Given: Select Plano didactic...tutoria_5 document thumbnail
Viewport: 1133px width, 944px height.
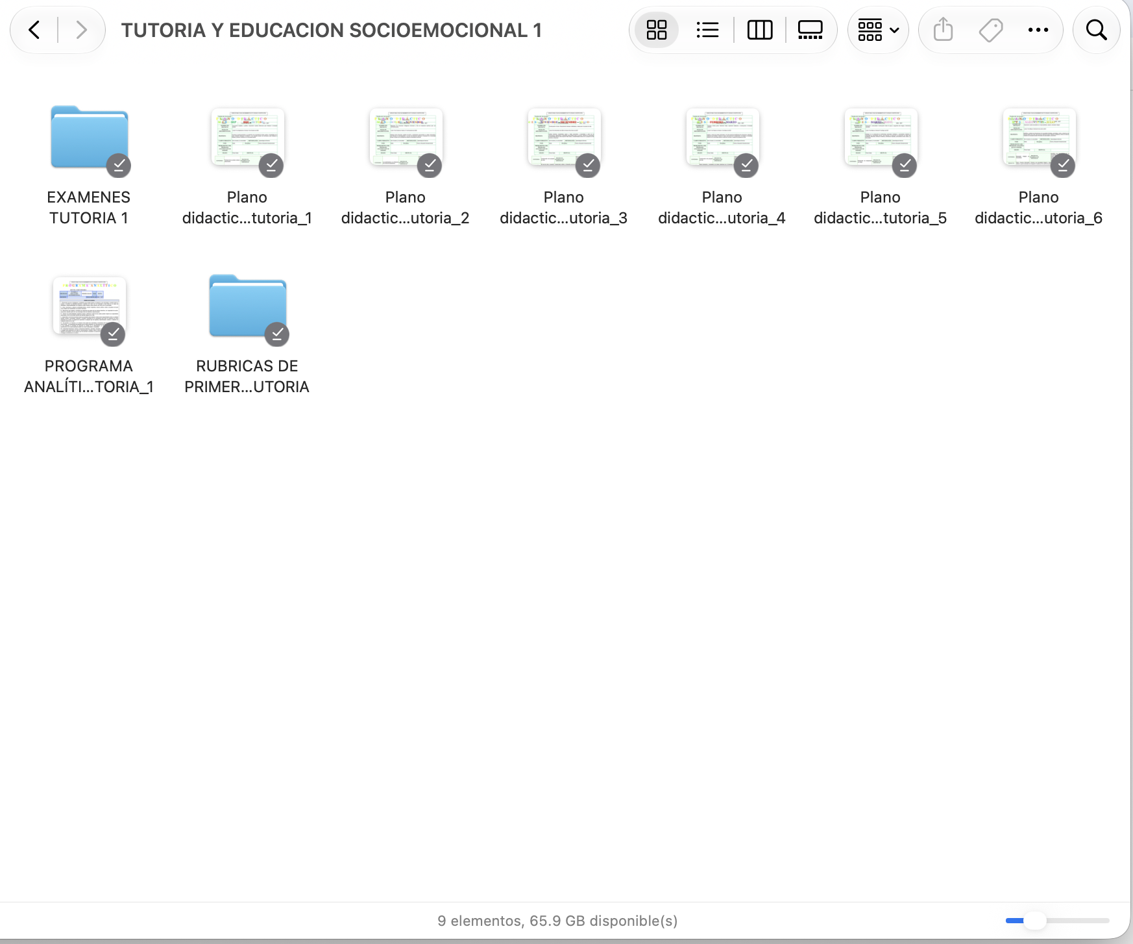Looking at the screenshot, I should pyautogui.click(x=881, y=137).
